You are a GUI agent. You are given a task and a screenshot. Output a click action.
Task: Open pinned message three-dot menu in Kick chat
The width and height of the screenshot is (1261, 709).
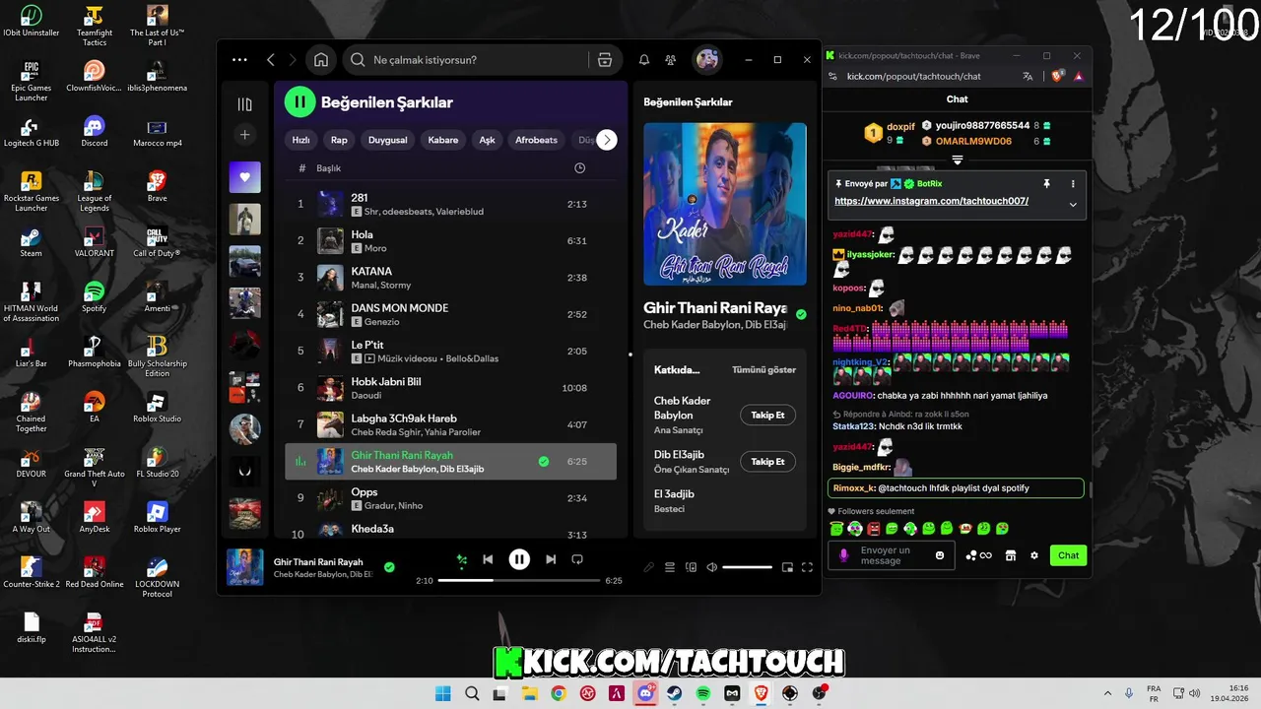1073,184
